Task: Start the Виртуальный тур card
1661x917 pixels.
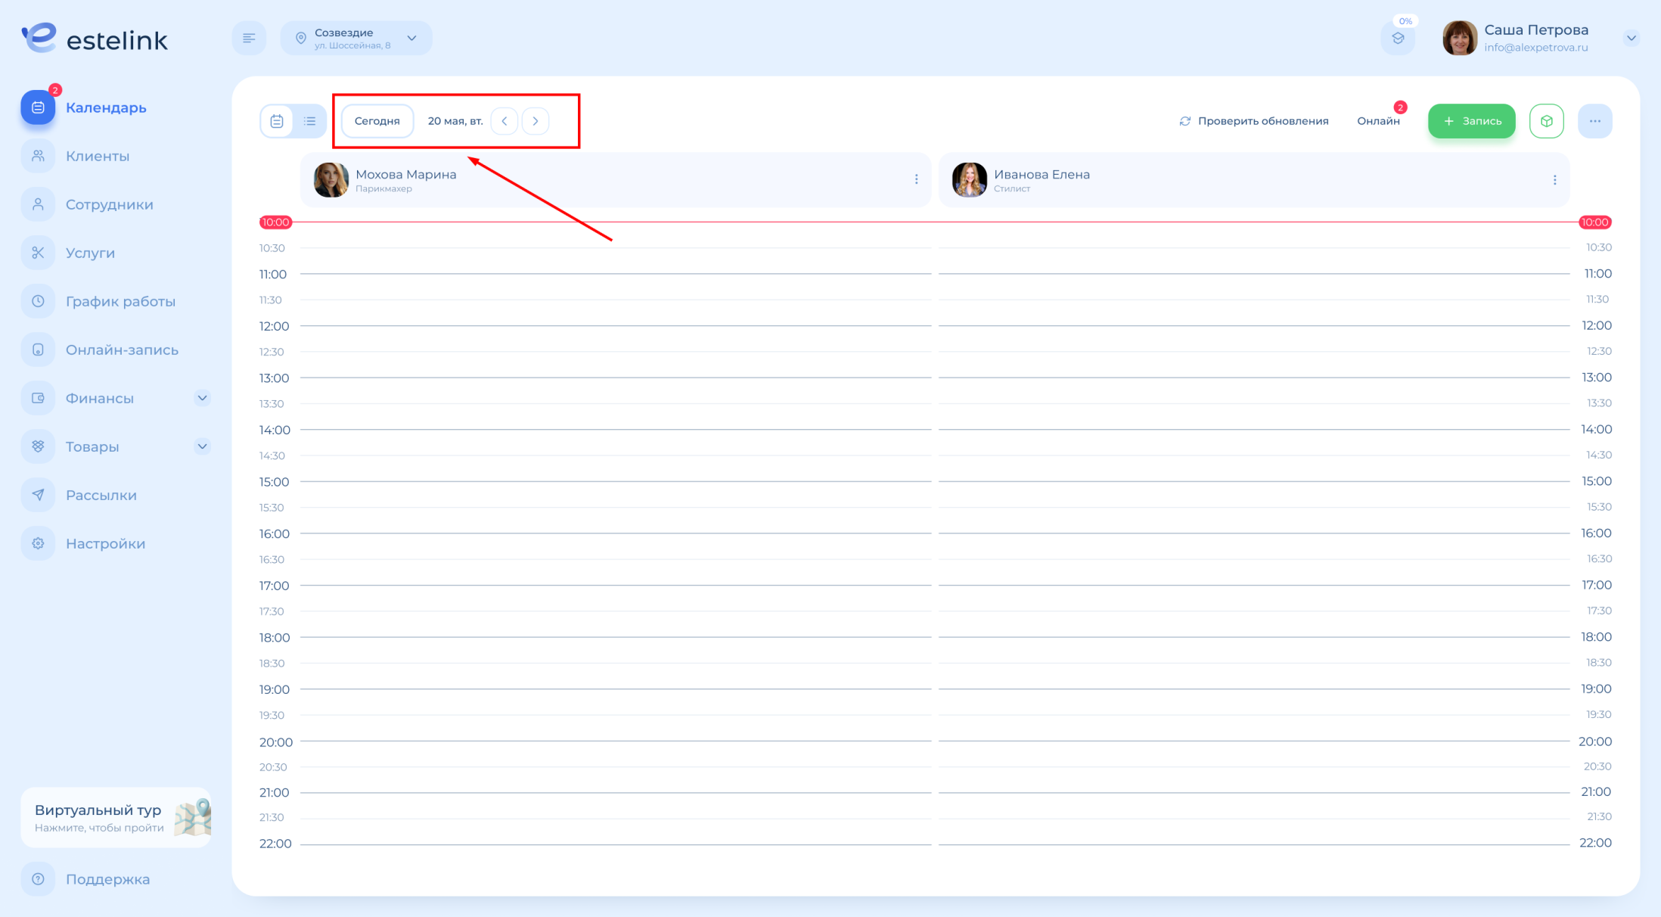Action: (x=116, y=818)
